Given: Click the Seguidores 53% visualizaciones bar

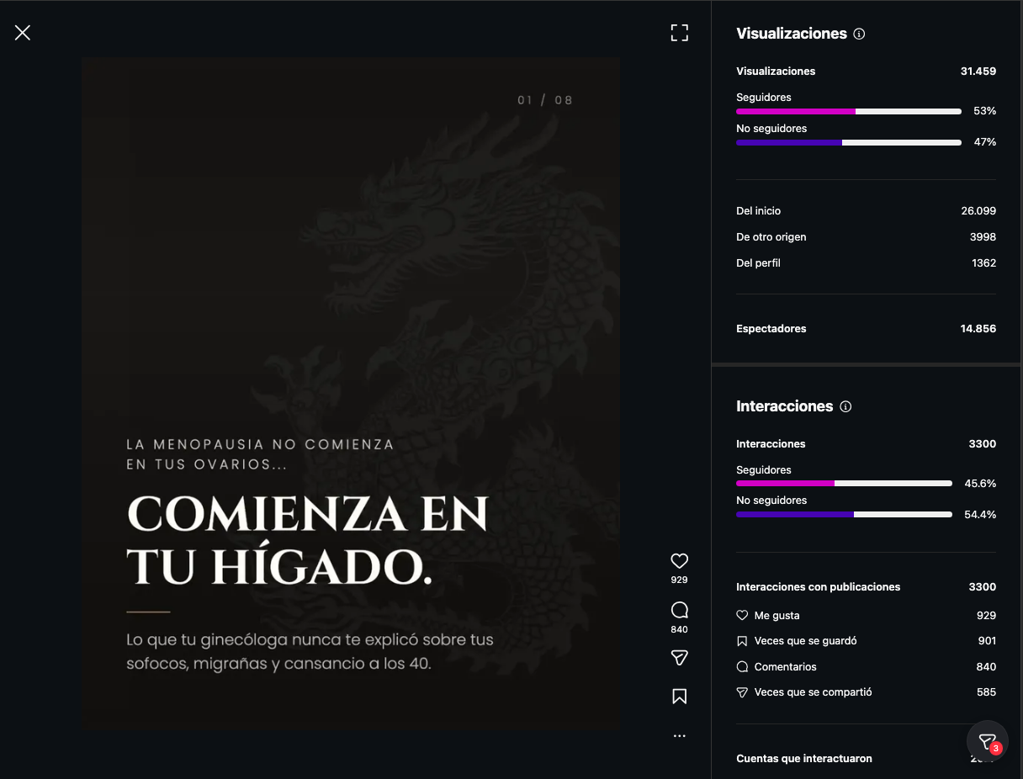Looking at the screenshot, I should tap(849, 111).
